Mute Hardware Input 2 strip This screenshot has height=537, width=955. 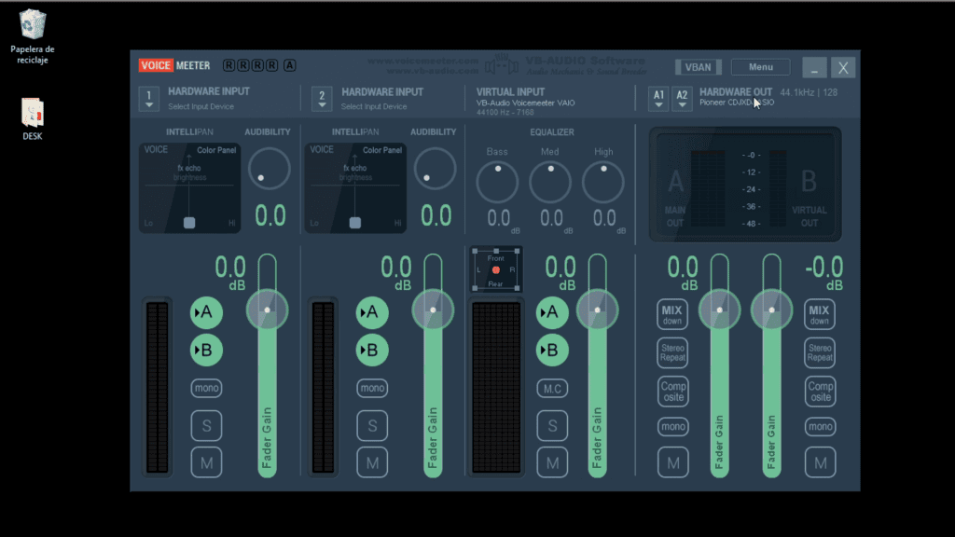click(372, 462)
